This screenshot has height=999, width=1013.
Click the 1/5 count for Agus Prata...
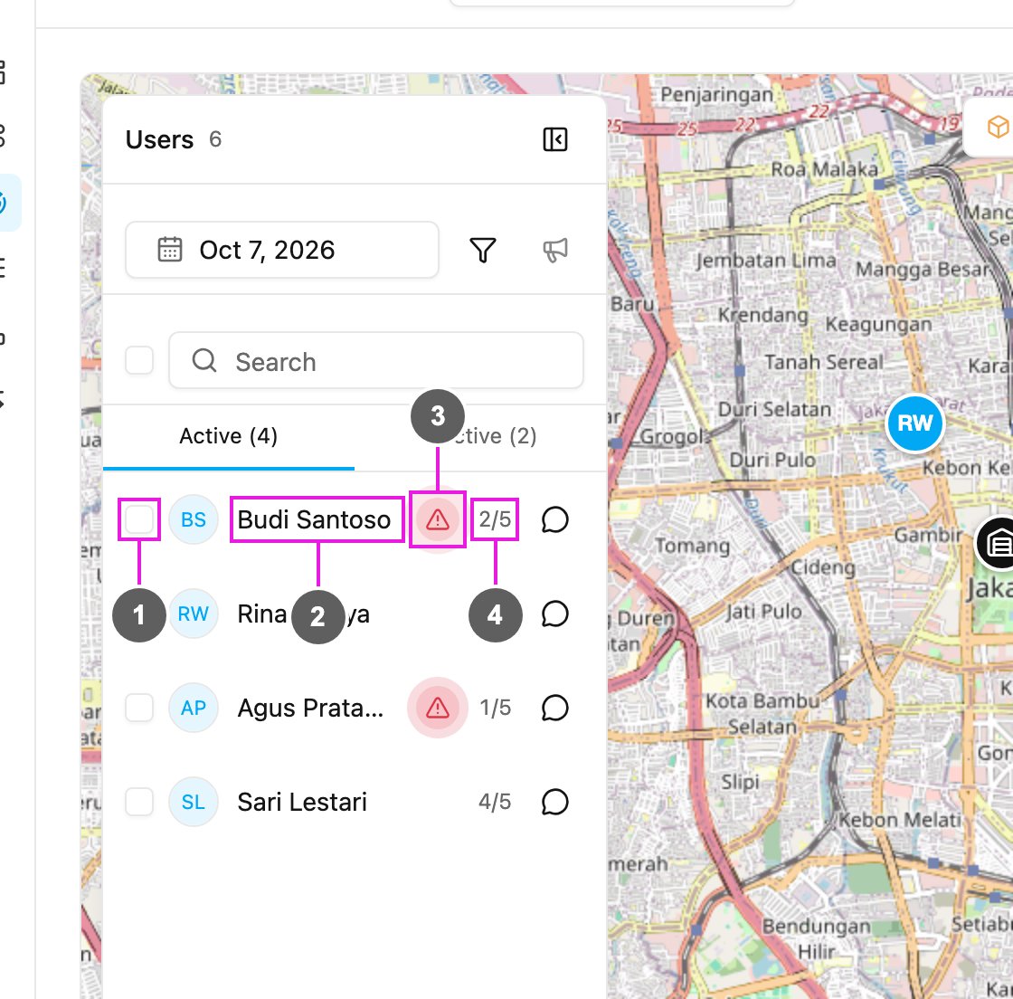pos(495,709)
